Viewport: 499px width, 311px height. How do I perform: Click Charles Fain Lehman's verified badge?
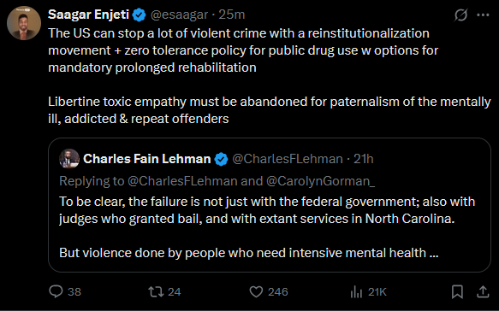[221, 159]
